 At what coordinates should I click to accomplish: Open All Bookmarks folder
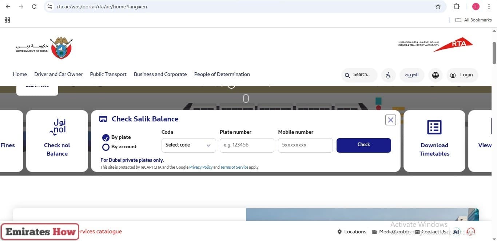pos(474,20)
